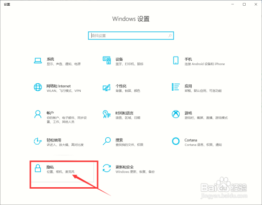Open the 网络和 Internet globe icon
The width and height of the screenshot is (262, 205).
pos(38,87)
